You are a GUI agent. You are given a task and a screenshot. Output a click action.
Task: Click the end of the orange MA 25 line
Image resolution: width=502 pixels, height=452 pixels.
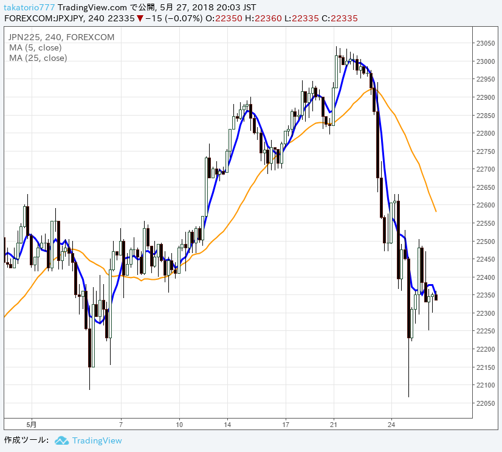(x=436, y=211)
